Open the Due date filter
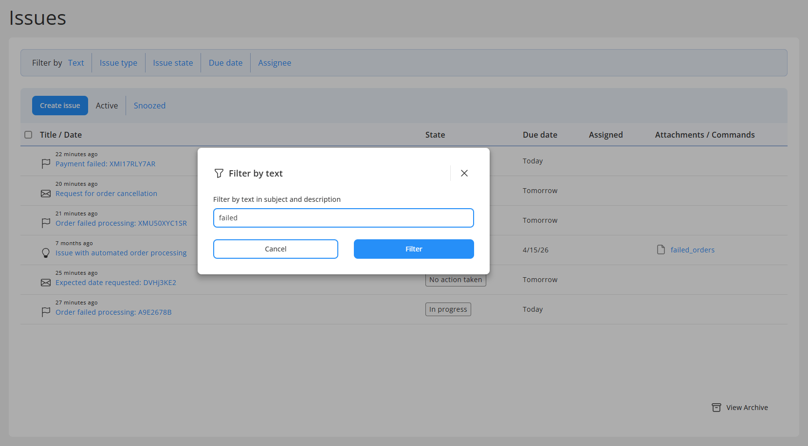808x446 pixels. pyautogui.click(x=225, y=63)
